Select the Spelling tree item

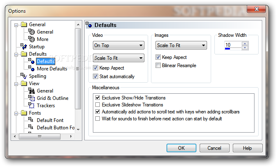[38, 76]
